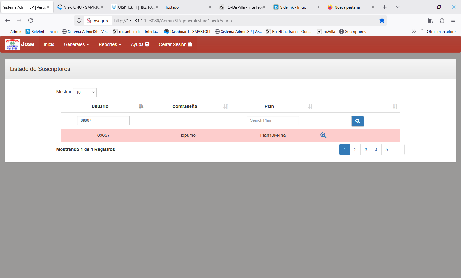Viewport: 461px width, 278px height.
Task: Open the Inicio menu item
Action: coord(49,44)
